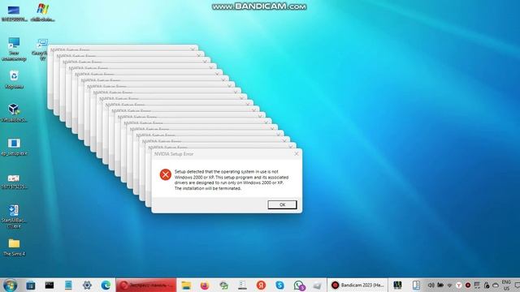Screen dimensions: 520x292
Task: Open the Notepad-style blue taskbar icon
Action: pos(68,285)
